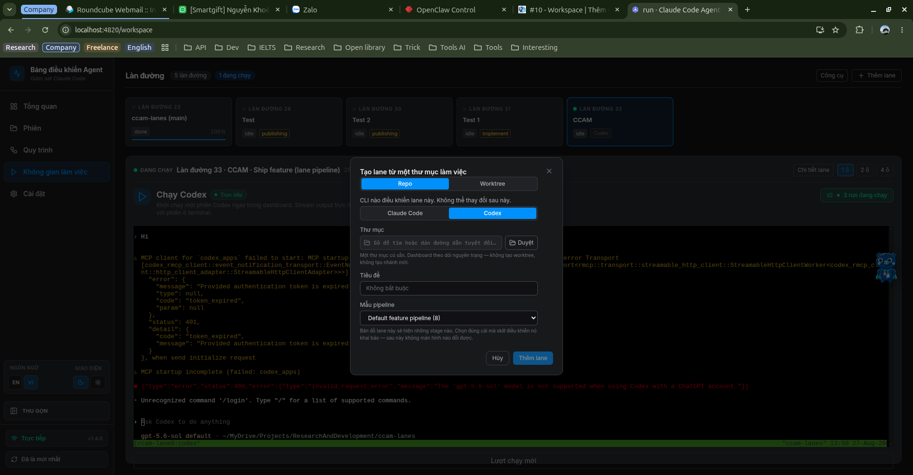Open the IELTS bookmark folder
The height and width of the screenshot is (475, 913).
tap(262, 47)
